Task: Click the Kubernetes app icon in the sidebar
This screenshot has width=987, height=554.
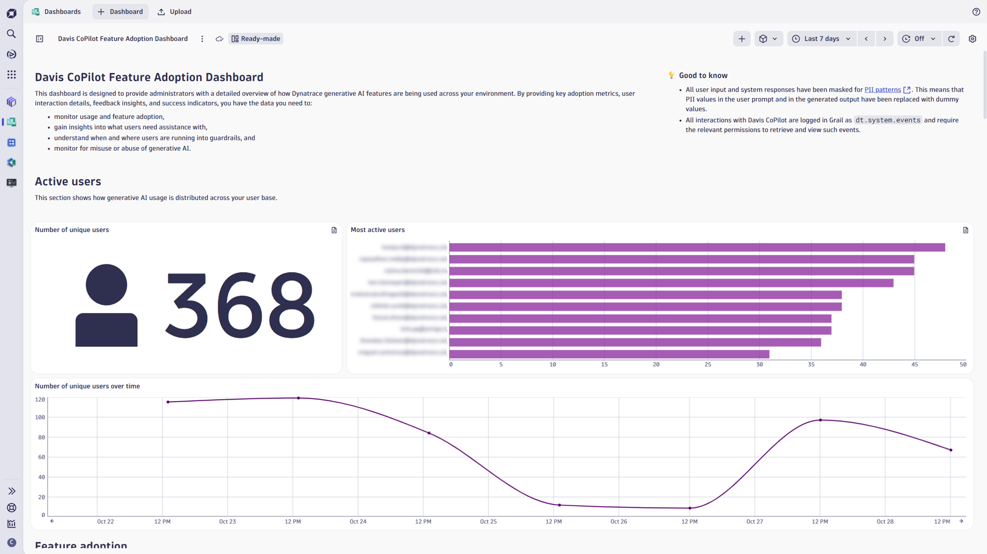Action: [11, 163]
